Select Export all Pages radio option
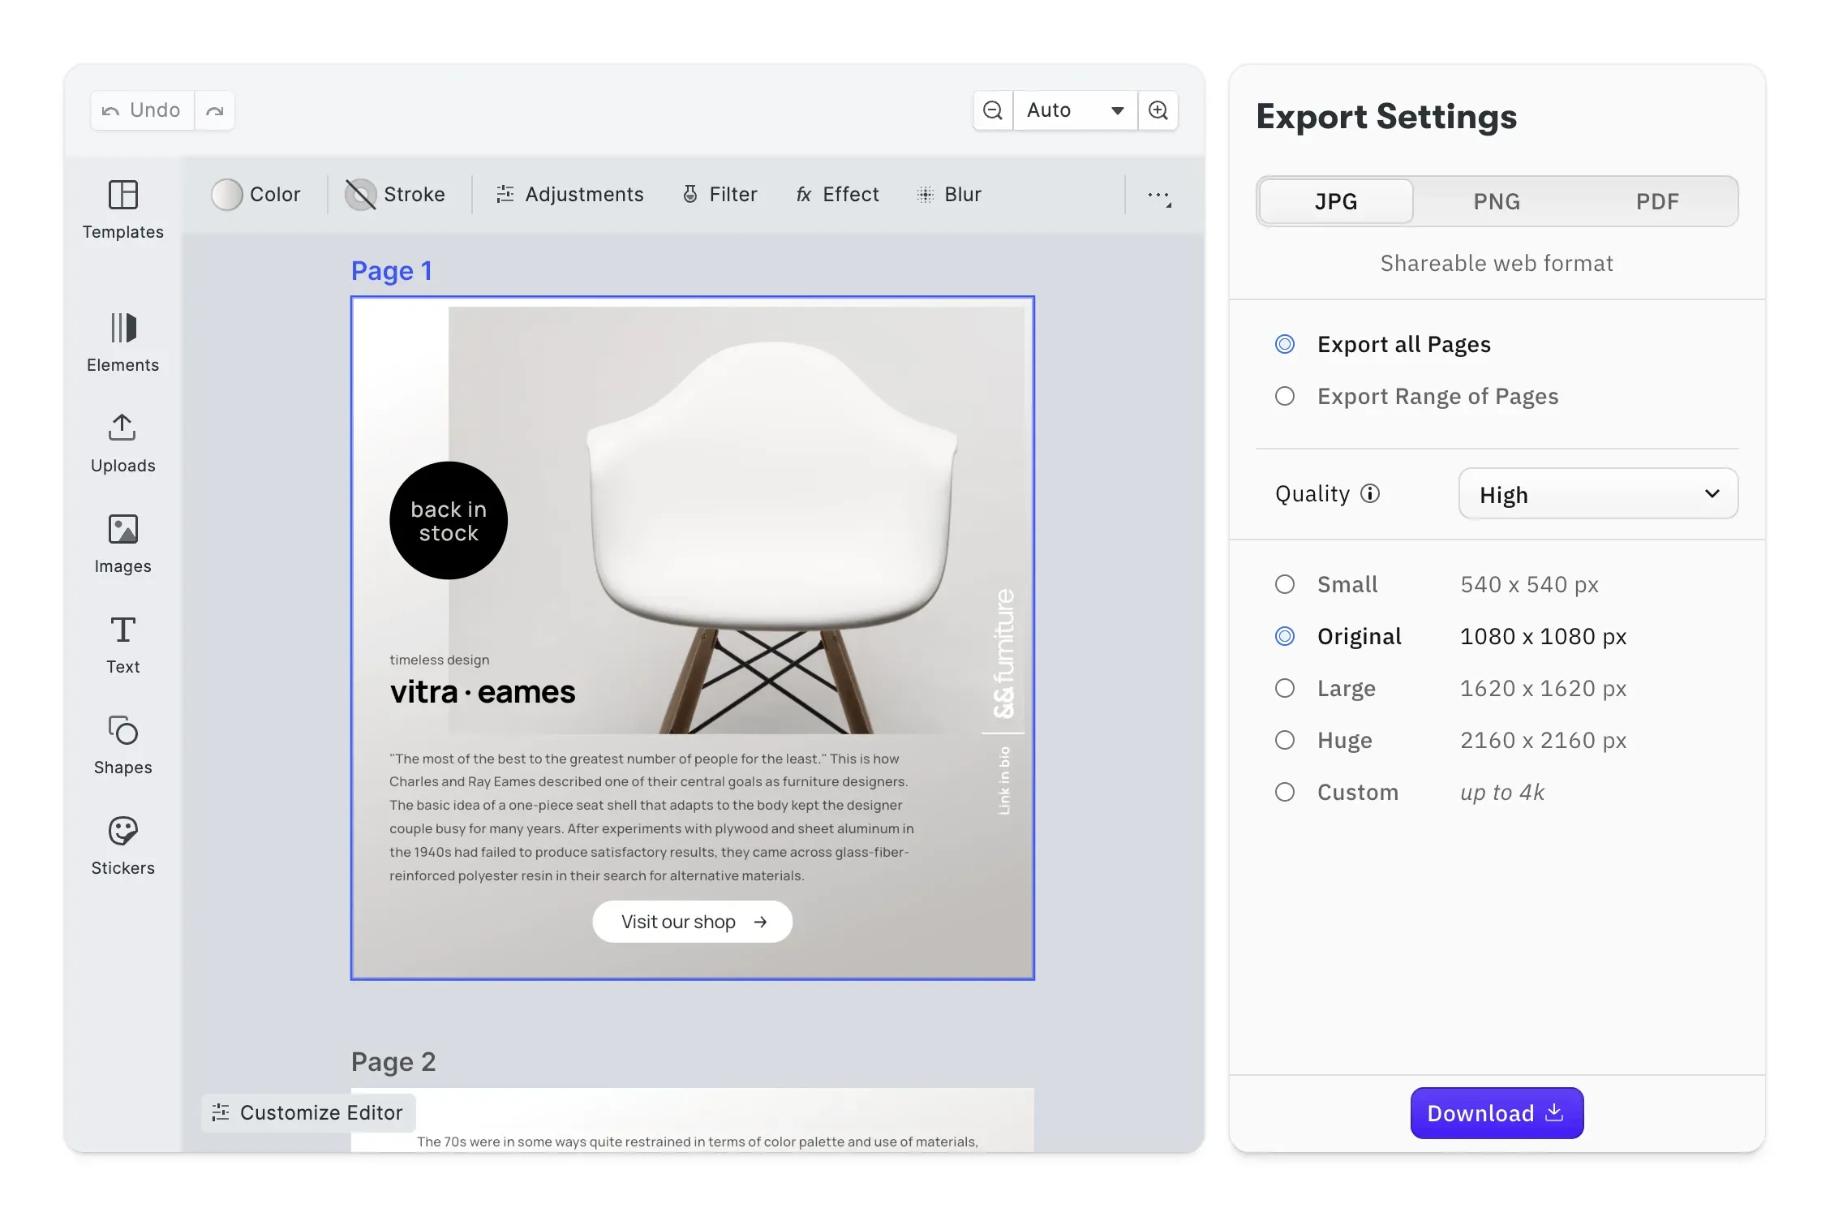The width and height of the screenshot is (1830, 1217). tap(1383, 345)
